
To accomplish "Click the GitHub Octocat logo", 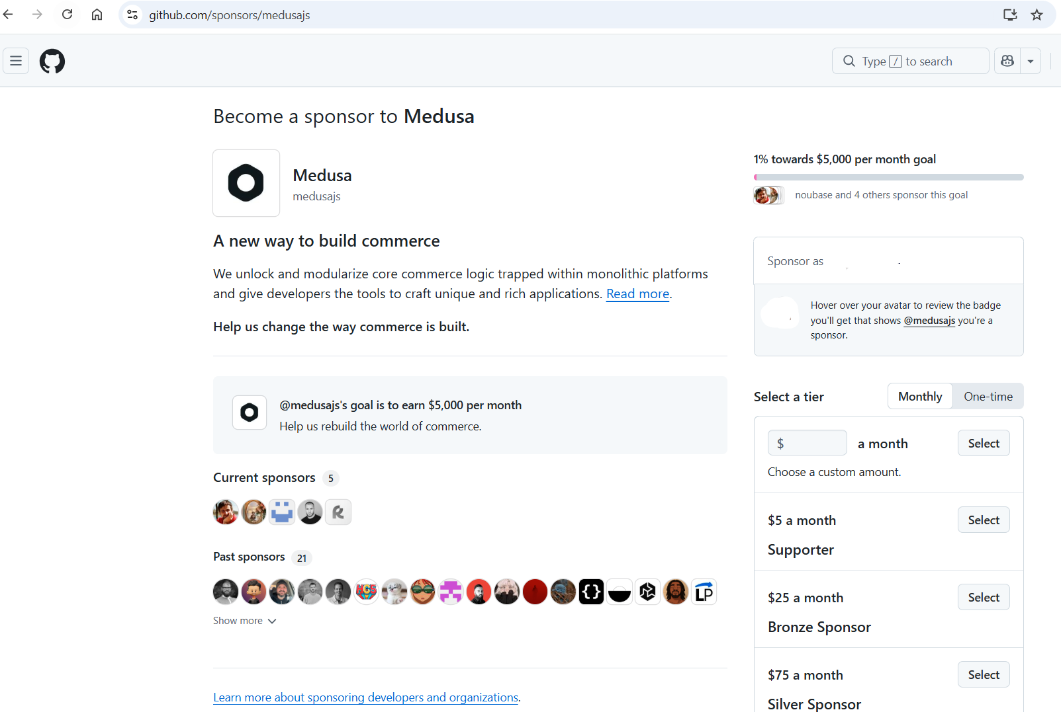I will tap(52, 61).
